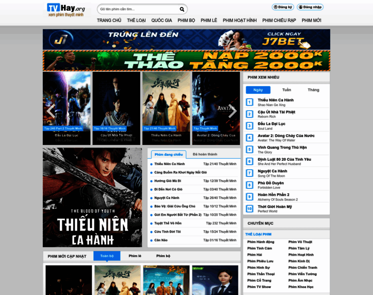This screenshot has width=373, height=295.
Task: Open THỂ LOẠI menu
Action: [136, 21]
